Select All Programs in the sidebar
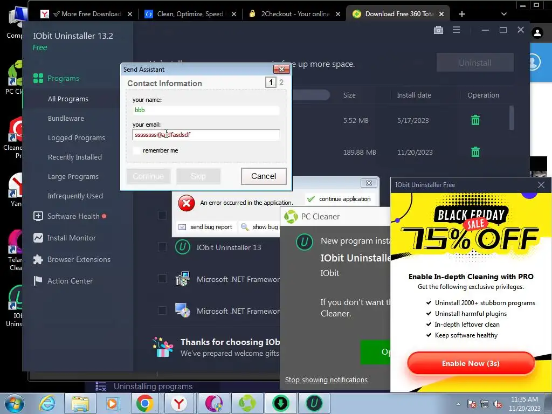This screenshot has width=552, height=414. point(68,99)
